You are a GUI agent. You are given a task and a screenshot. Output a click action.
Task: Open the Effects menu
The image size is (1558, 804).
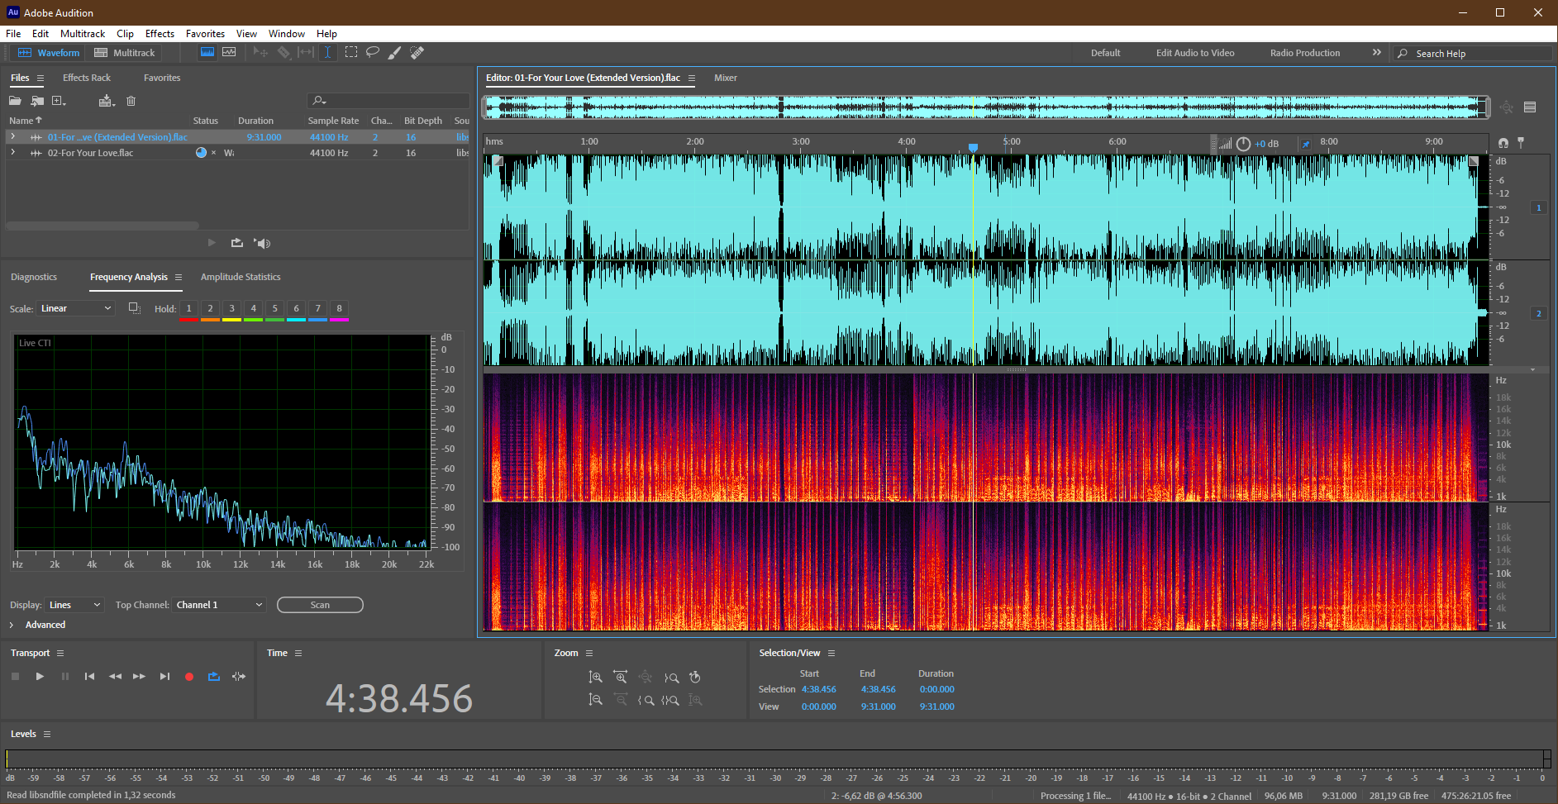[x=160, y=34]
